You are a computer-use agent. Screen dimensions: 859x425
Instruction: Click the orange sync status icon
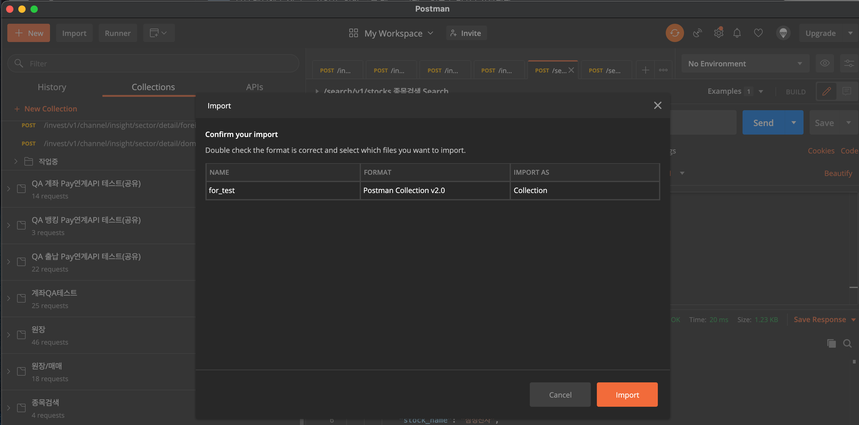coord(674,33)
